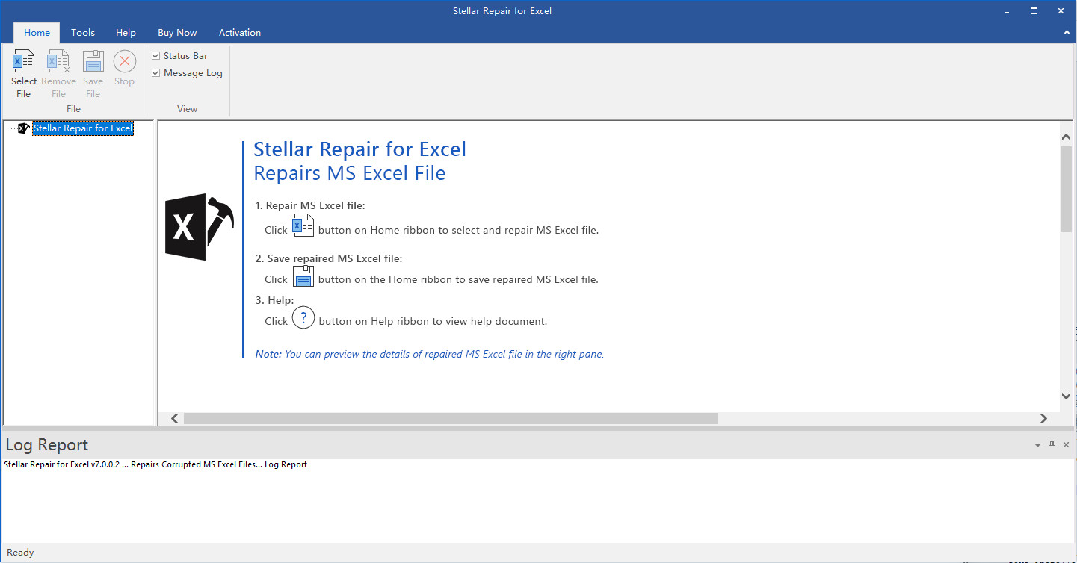Click the 'Log Report' panel title
1077x563 pixels.
click(47, 445)
